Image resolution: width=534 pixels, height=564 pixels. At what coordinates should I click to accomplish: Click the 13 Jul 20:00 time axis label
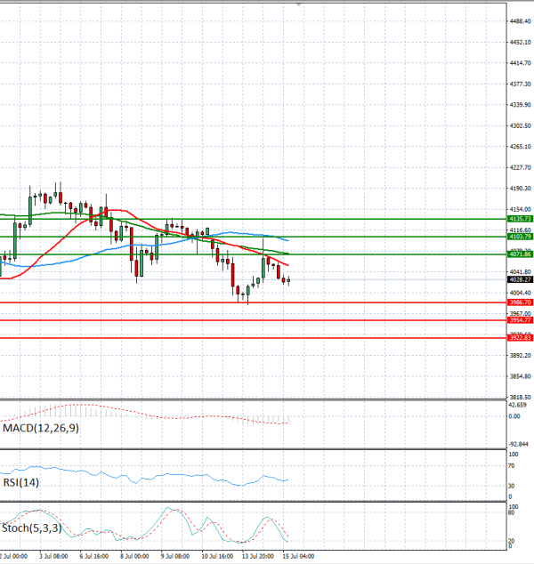[257, 556]
